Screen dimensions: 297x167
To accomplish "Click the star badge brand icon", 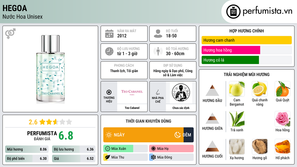I will click(109, 92).
